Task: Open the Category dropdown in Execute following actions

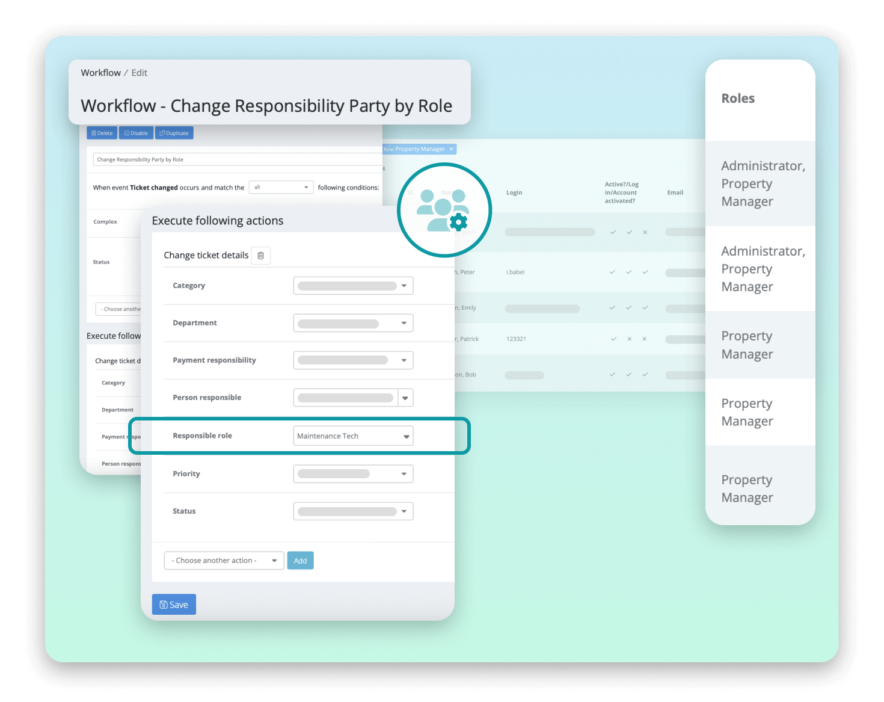Action: pos(353,286)
